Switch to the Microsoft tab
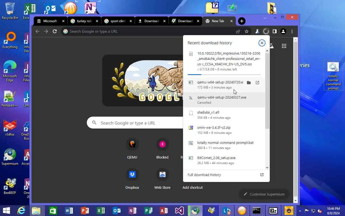Screen dimensions: 345x216 point(50,21)
